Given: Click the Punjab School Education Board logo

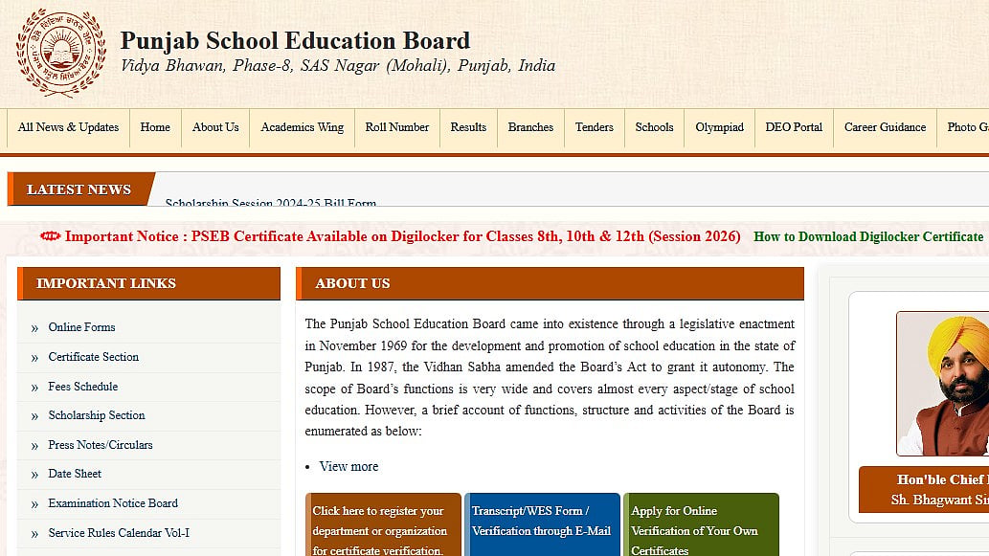Looking at the screenshot, I should (60, 53).
